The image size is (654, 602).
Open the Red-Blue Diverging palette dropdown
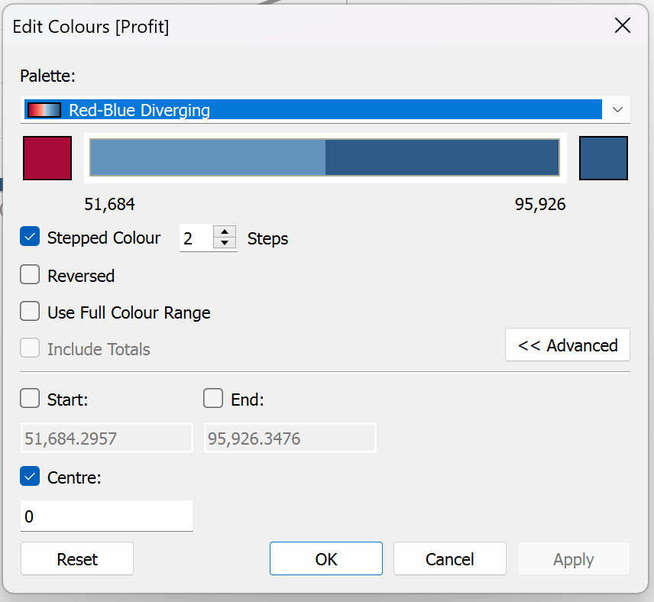coord(617,110)
